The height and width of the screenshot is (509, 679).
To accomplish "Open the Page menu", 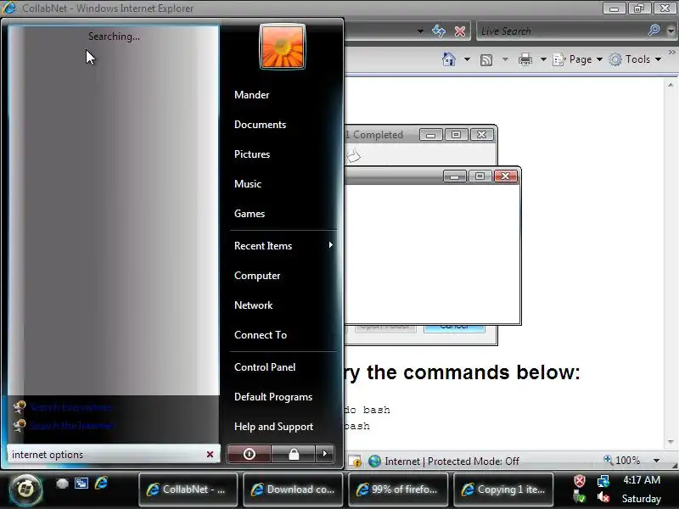I will point(578,59).
